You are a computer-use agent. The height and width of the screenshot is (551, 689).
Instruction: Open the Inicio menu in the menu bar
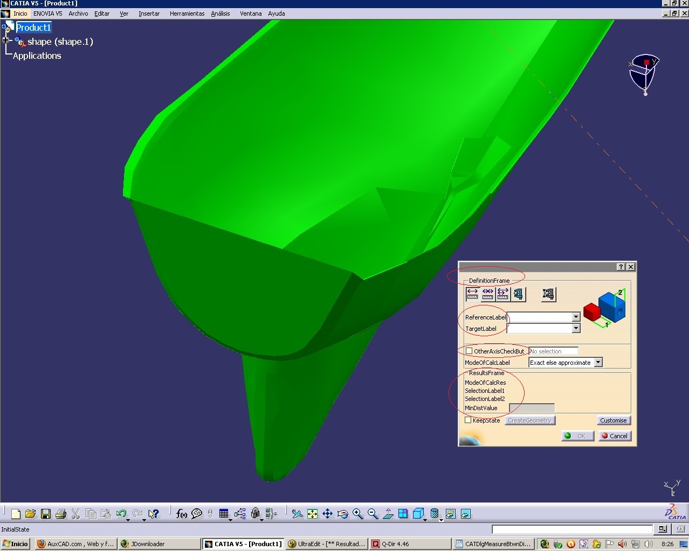pos(20,13)
